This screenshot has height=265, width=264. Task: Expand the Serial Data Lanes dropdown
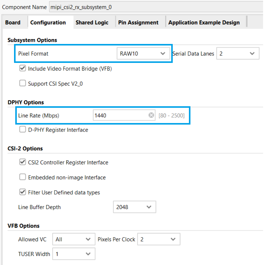pyautogui.click(x=238, y=54)
